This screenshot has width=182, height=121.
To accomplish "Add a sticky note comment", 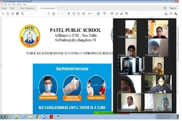I will pyautogui.click(x=112, y=14).
